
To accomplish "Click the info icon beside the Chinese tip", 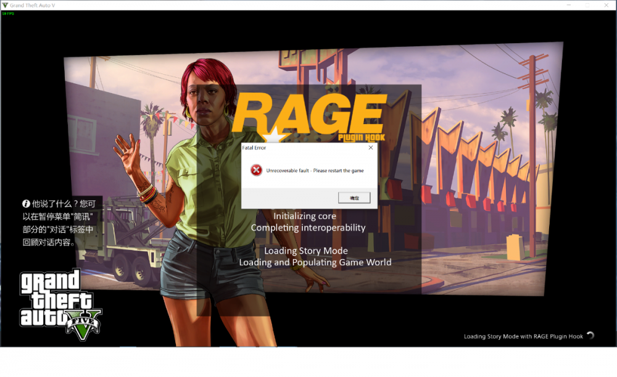I will (x=27, y=203).
